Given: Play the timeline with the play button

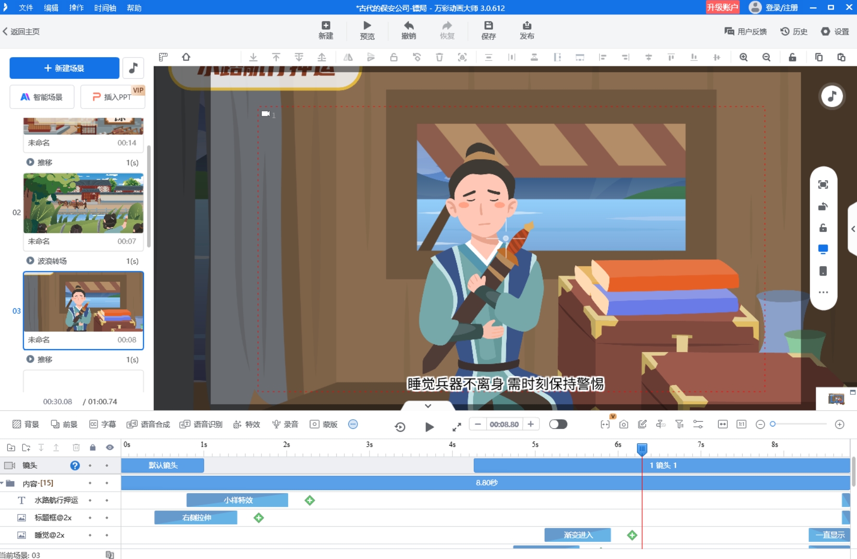Looking at the screenshot, I should click(x=429, y=427).
